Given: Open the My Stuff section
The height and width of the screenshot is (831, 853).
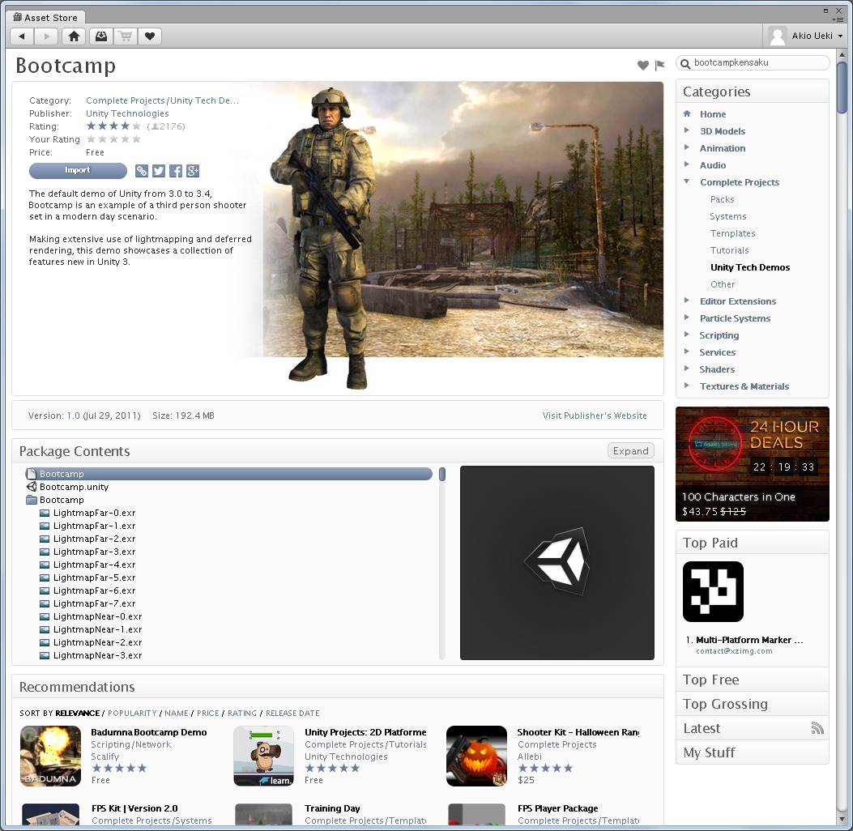Looking at the screenshot, I should [753, 752].
